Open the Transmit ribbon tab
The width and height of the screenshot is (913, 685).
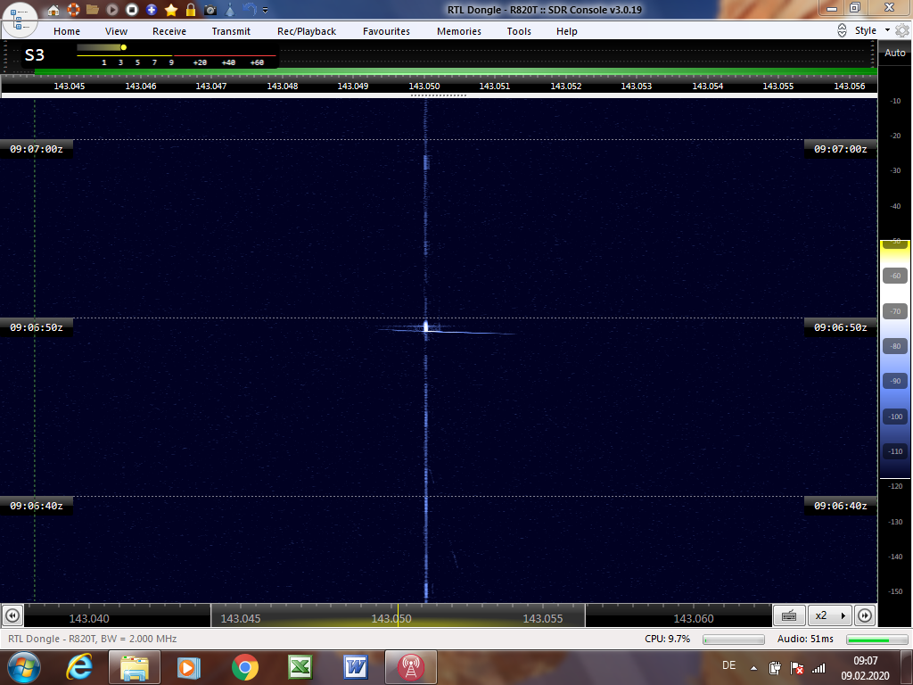point(231,31)
